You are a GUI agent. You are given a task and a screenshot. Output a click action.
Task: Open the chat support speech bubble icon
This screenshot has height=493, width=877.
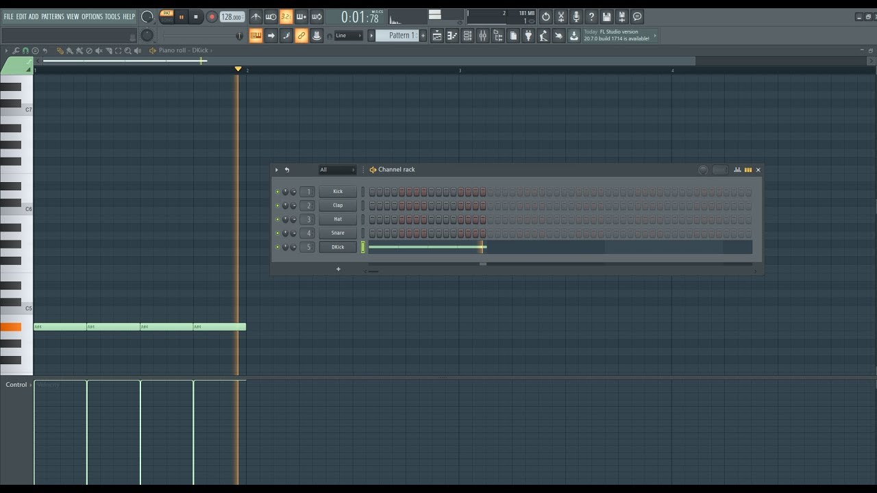(x=637, y=16)
